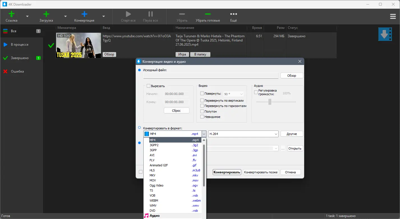Enable the Повернуть checkbox
Screen dimensions: 400x219
tap(202, 94)
